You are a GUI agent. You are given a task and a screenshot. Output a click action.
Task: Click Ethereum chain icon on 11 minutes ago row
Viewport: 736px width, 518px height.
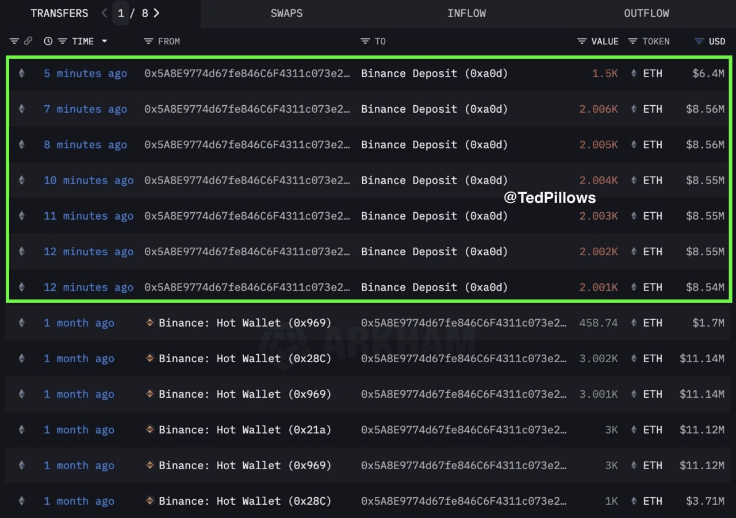pyautogui.click(x=22, y=216)
